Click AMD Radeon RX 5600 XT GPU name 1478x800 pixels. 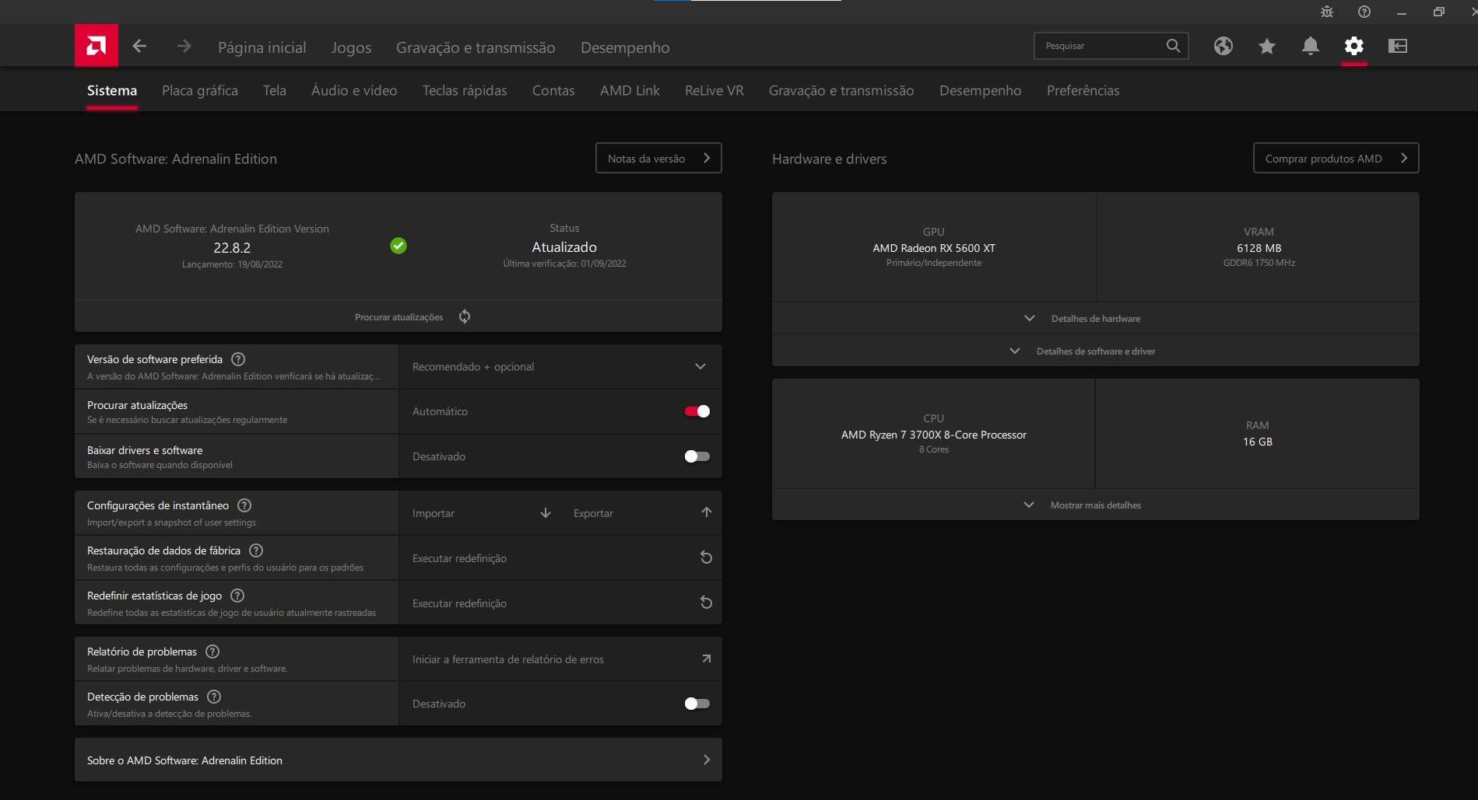(x=934, y=248)
